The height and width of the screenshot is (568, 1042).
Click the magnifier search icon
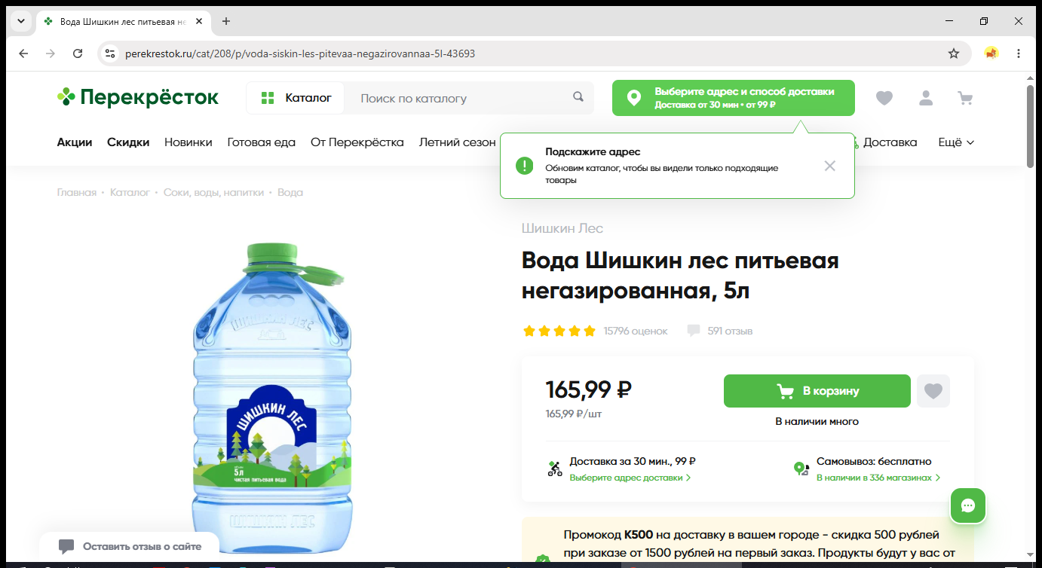pos(578,97)
